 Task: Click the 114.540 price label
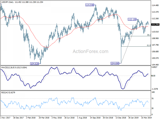[90, 5]
